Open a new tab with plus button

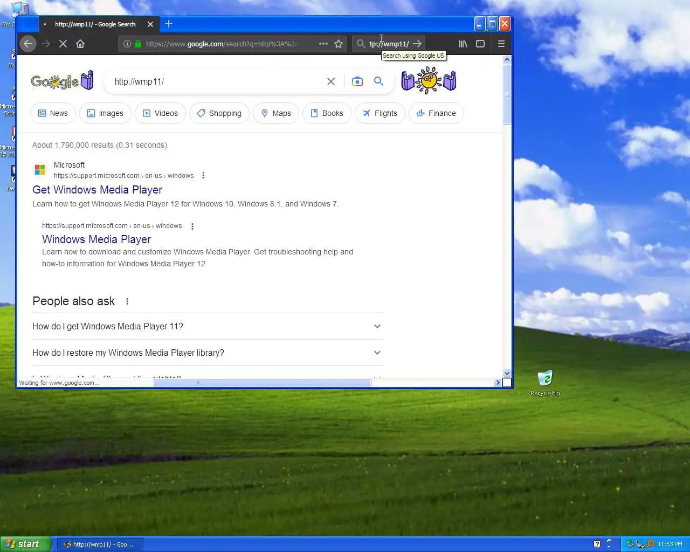click(169, 24)
